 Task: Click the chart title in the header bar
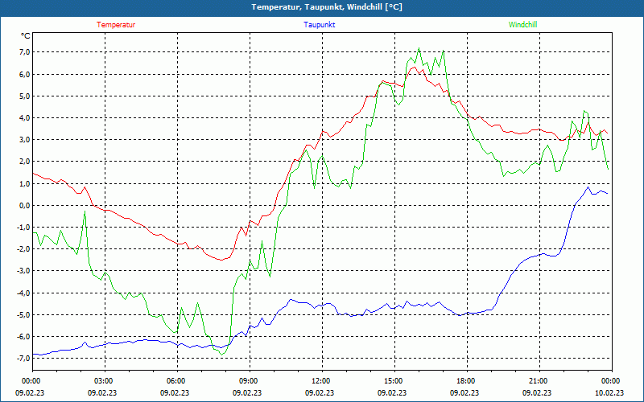tap(322, 7)
